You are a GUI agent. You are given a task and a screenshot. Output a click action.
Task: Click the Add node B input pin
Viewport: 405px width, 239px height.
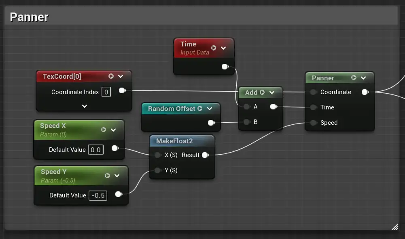[x=247, y=122]
